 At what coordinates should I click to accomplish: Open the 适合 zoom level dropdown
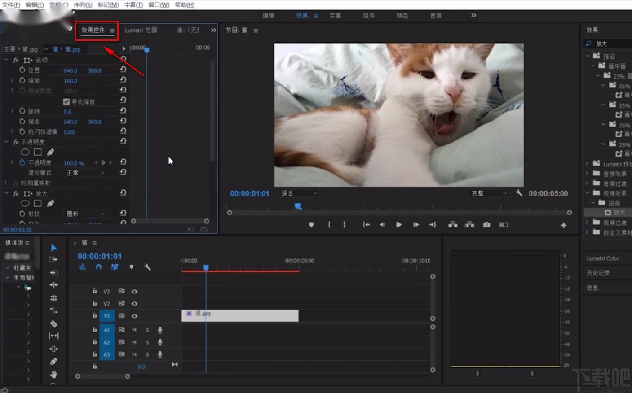[299, 193]
